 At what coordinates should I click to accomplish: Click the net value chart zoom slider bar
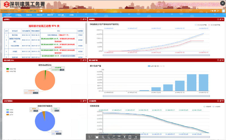tap(156, 56)
